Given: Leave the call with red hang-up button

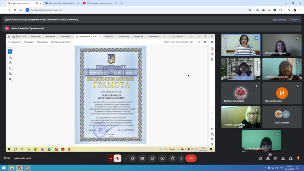Looking at the screenshot, I should (x=191, y=158).
